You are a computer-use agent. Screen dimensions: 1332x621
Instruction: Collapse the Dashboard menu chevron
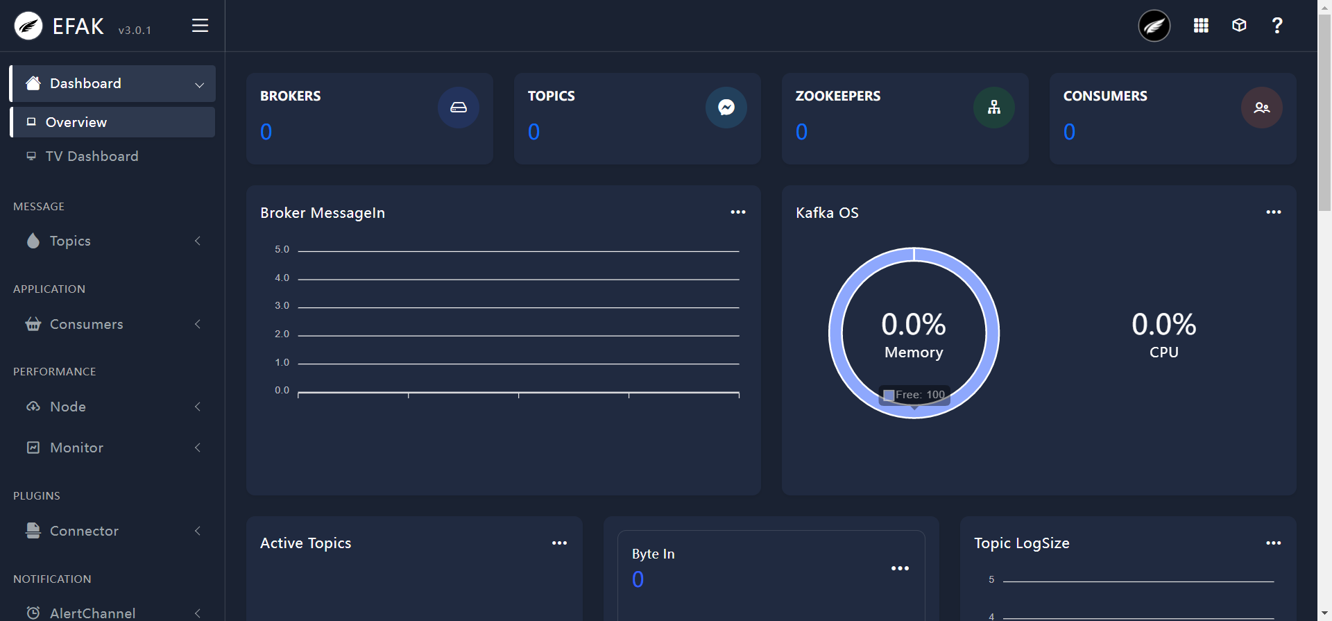[x=199, y=85]
